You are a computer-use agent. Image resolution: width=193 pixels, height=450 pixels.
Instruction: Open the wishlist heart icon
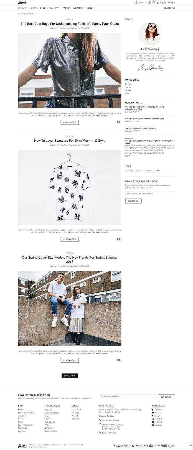(154, 2)
